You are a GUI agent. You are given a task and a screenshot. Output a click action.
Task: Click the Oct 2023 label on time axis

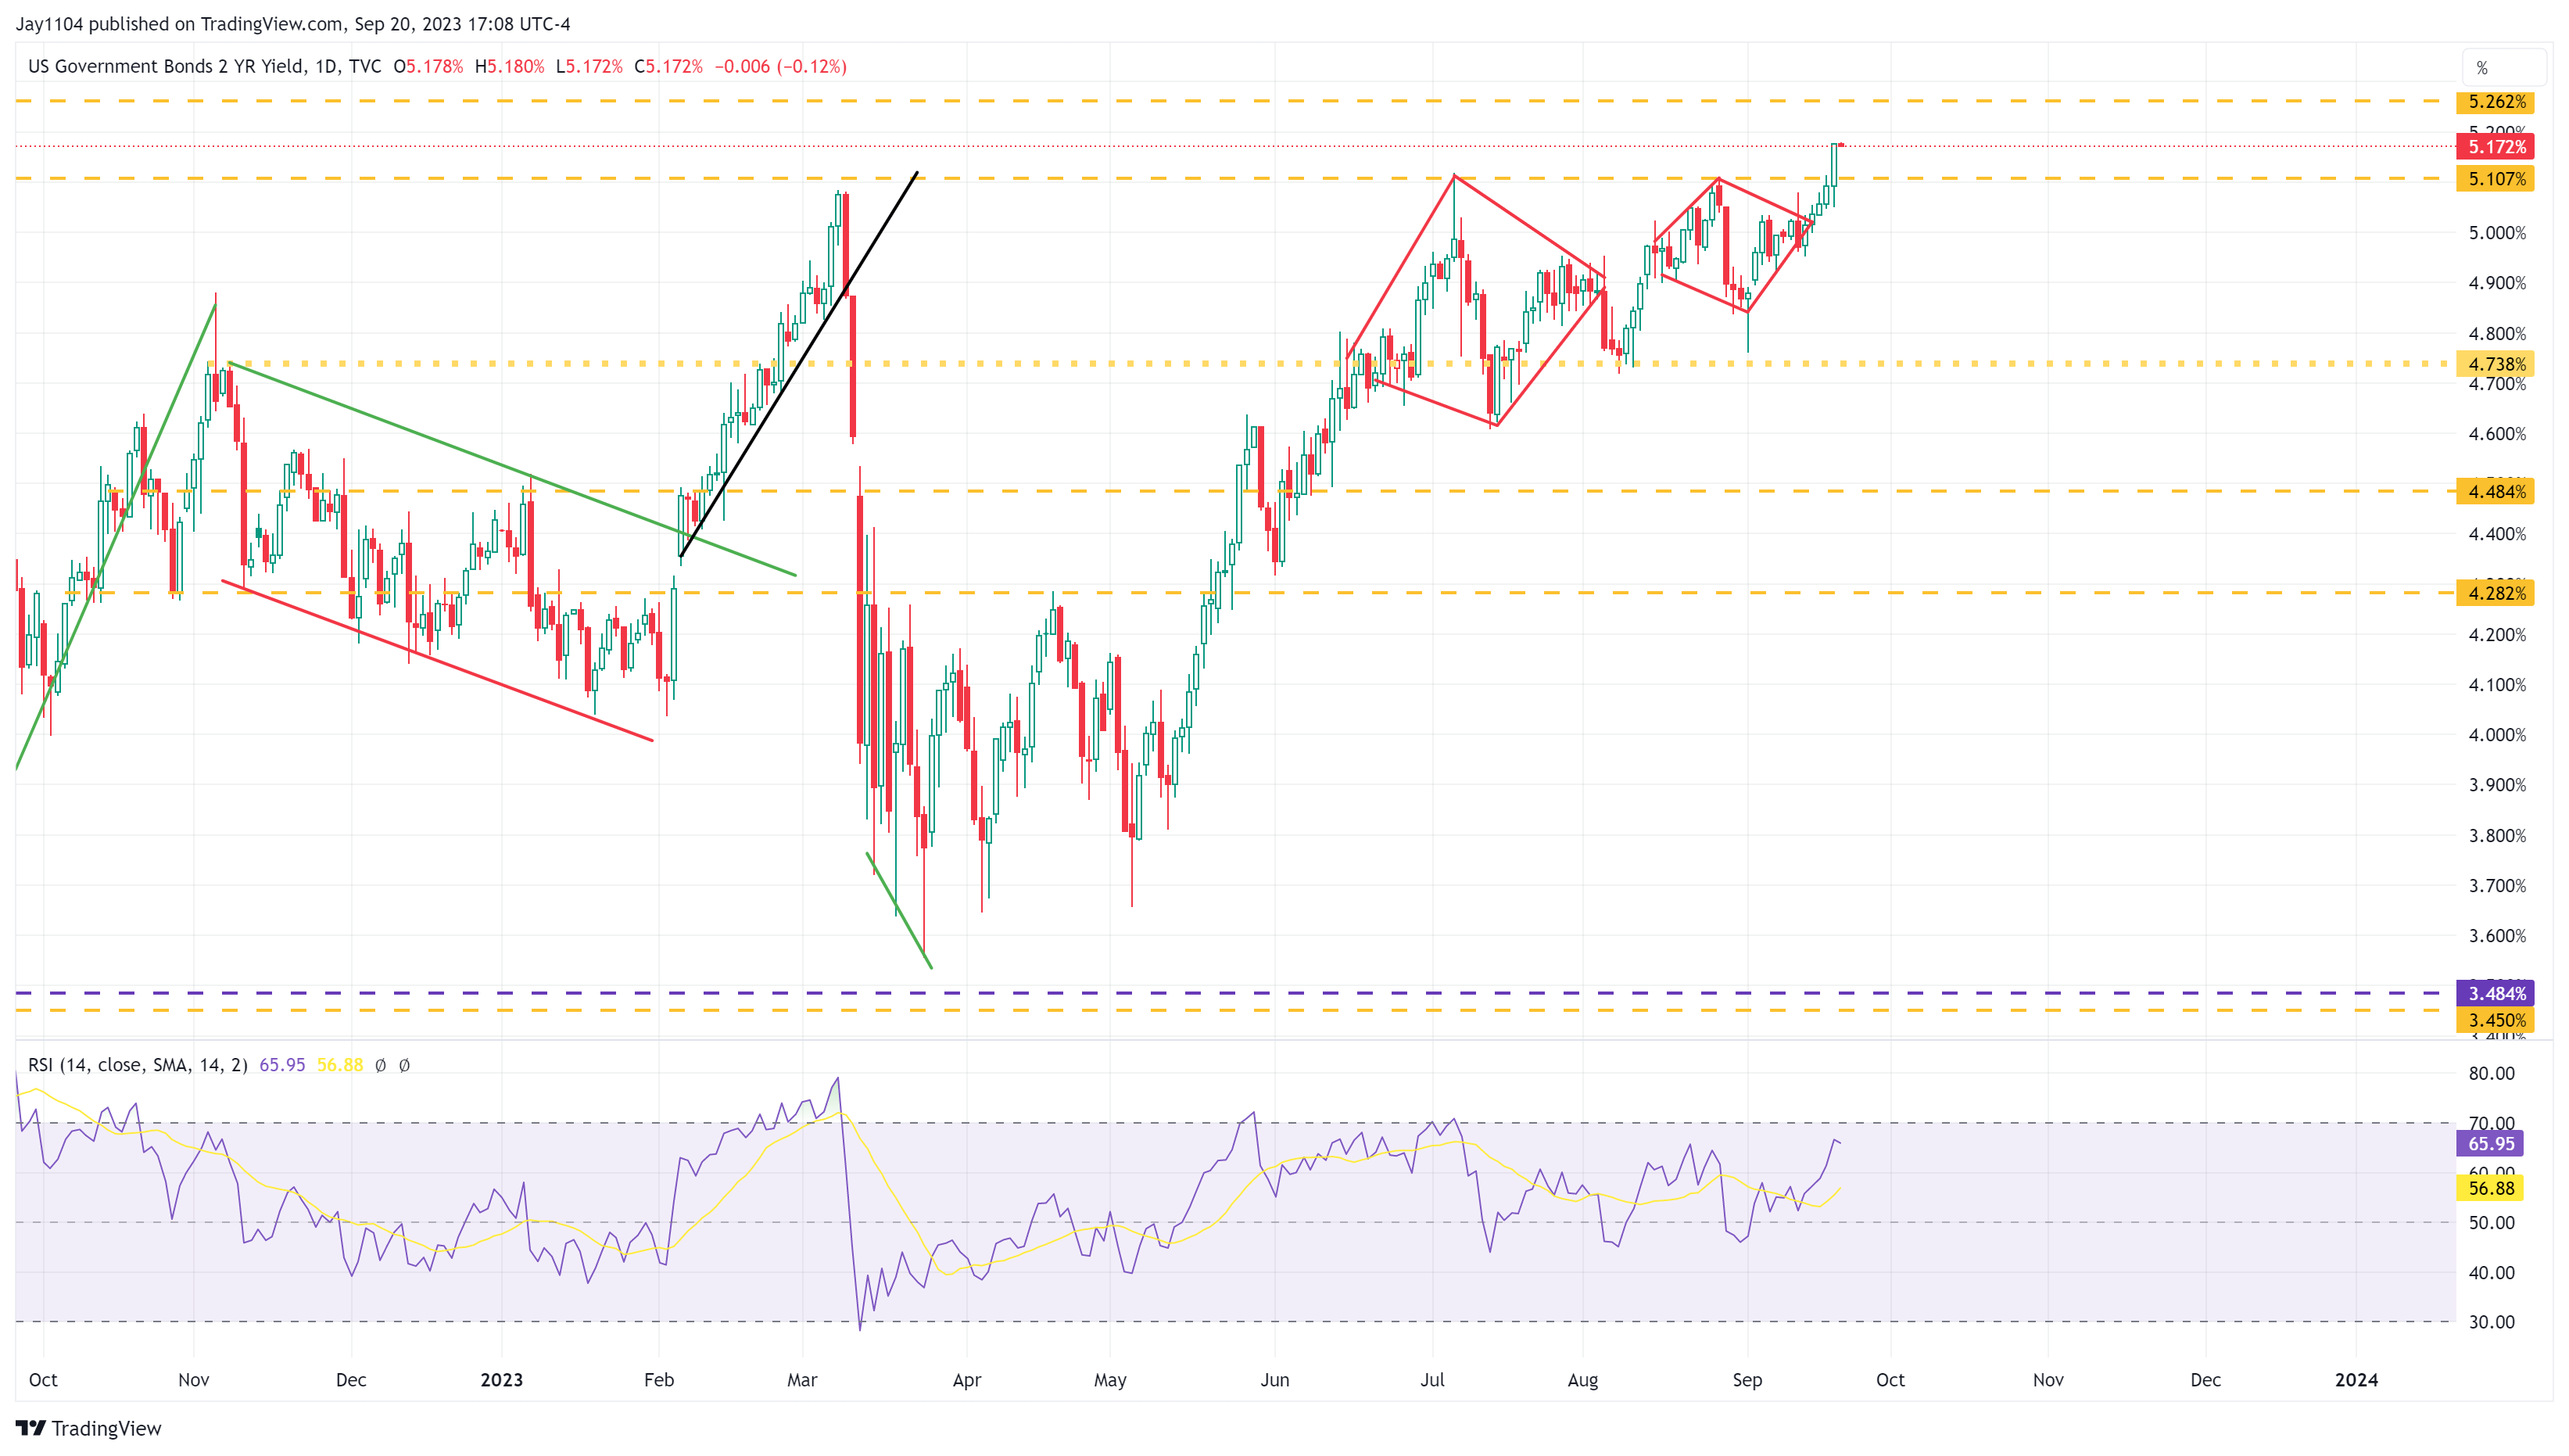(1890, 1380)
